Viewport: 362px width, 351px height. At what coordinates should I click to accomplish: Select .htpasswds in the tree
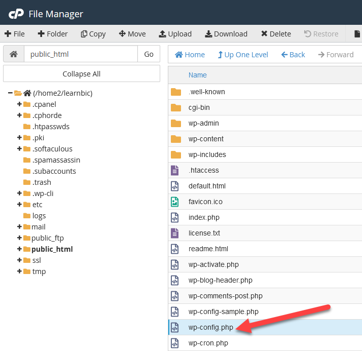51,127
